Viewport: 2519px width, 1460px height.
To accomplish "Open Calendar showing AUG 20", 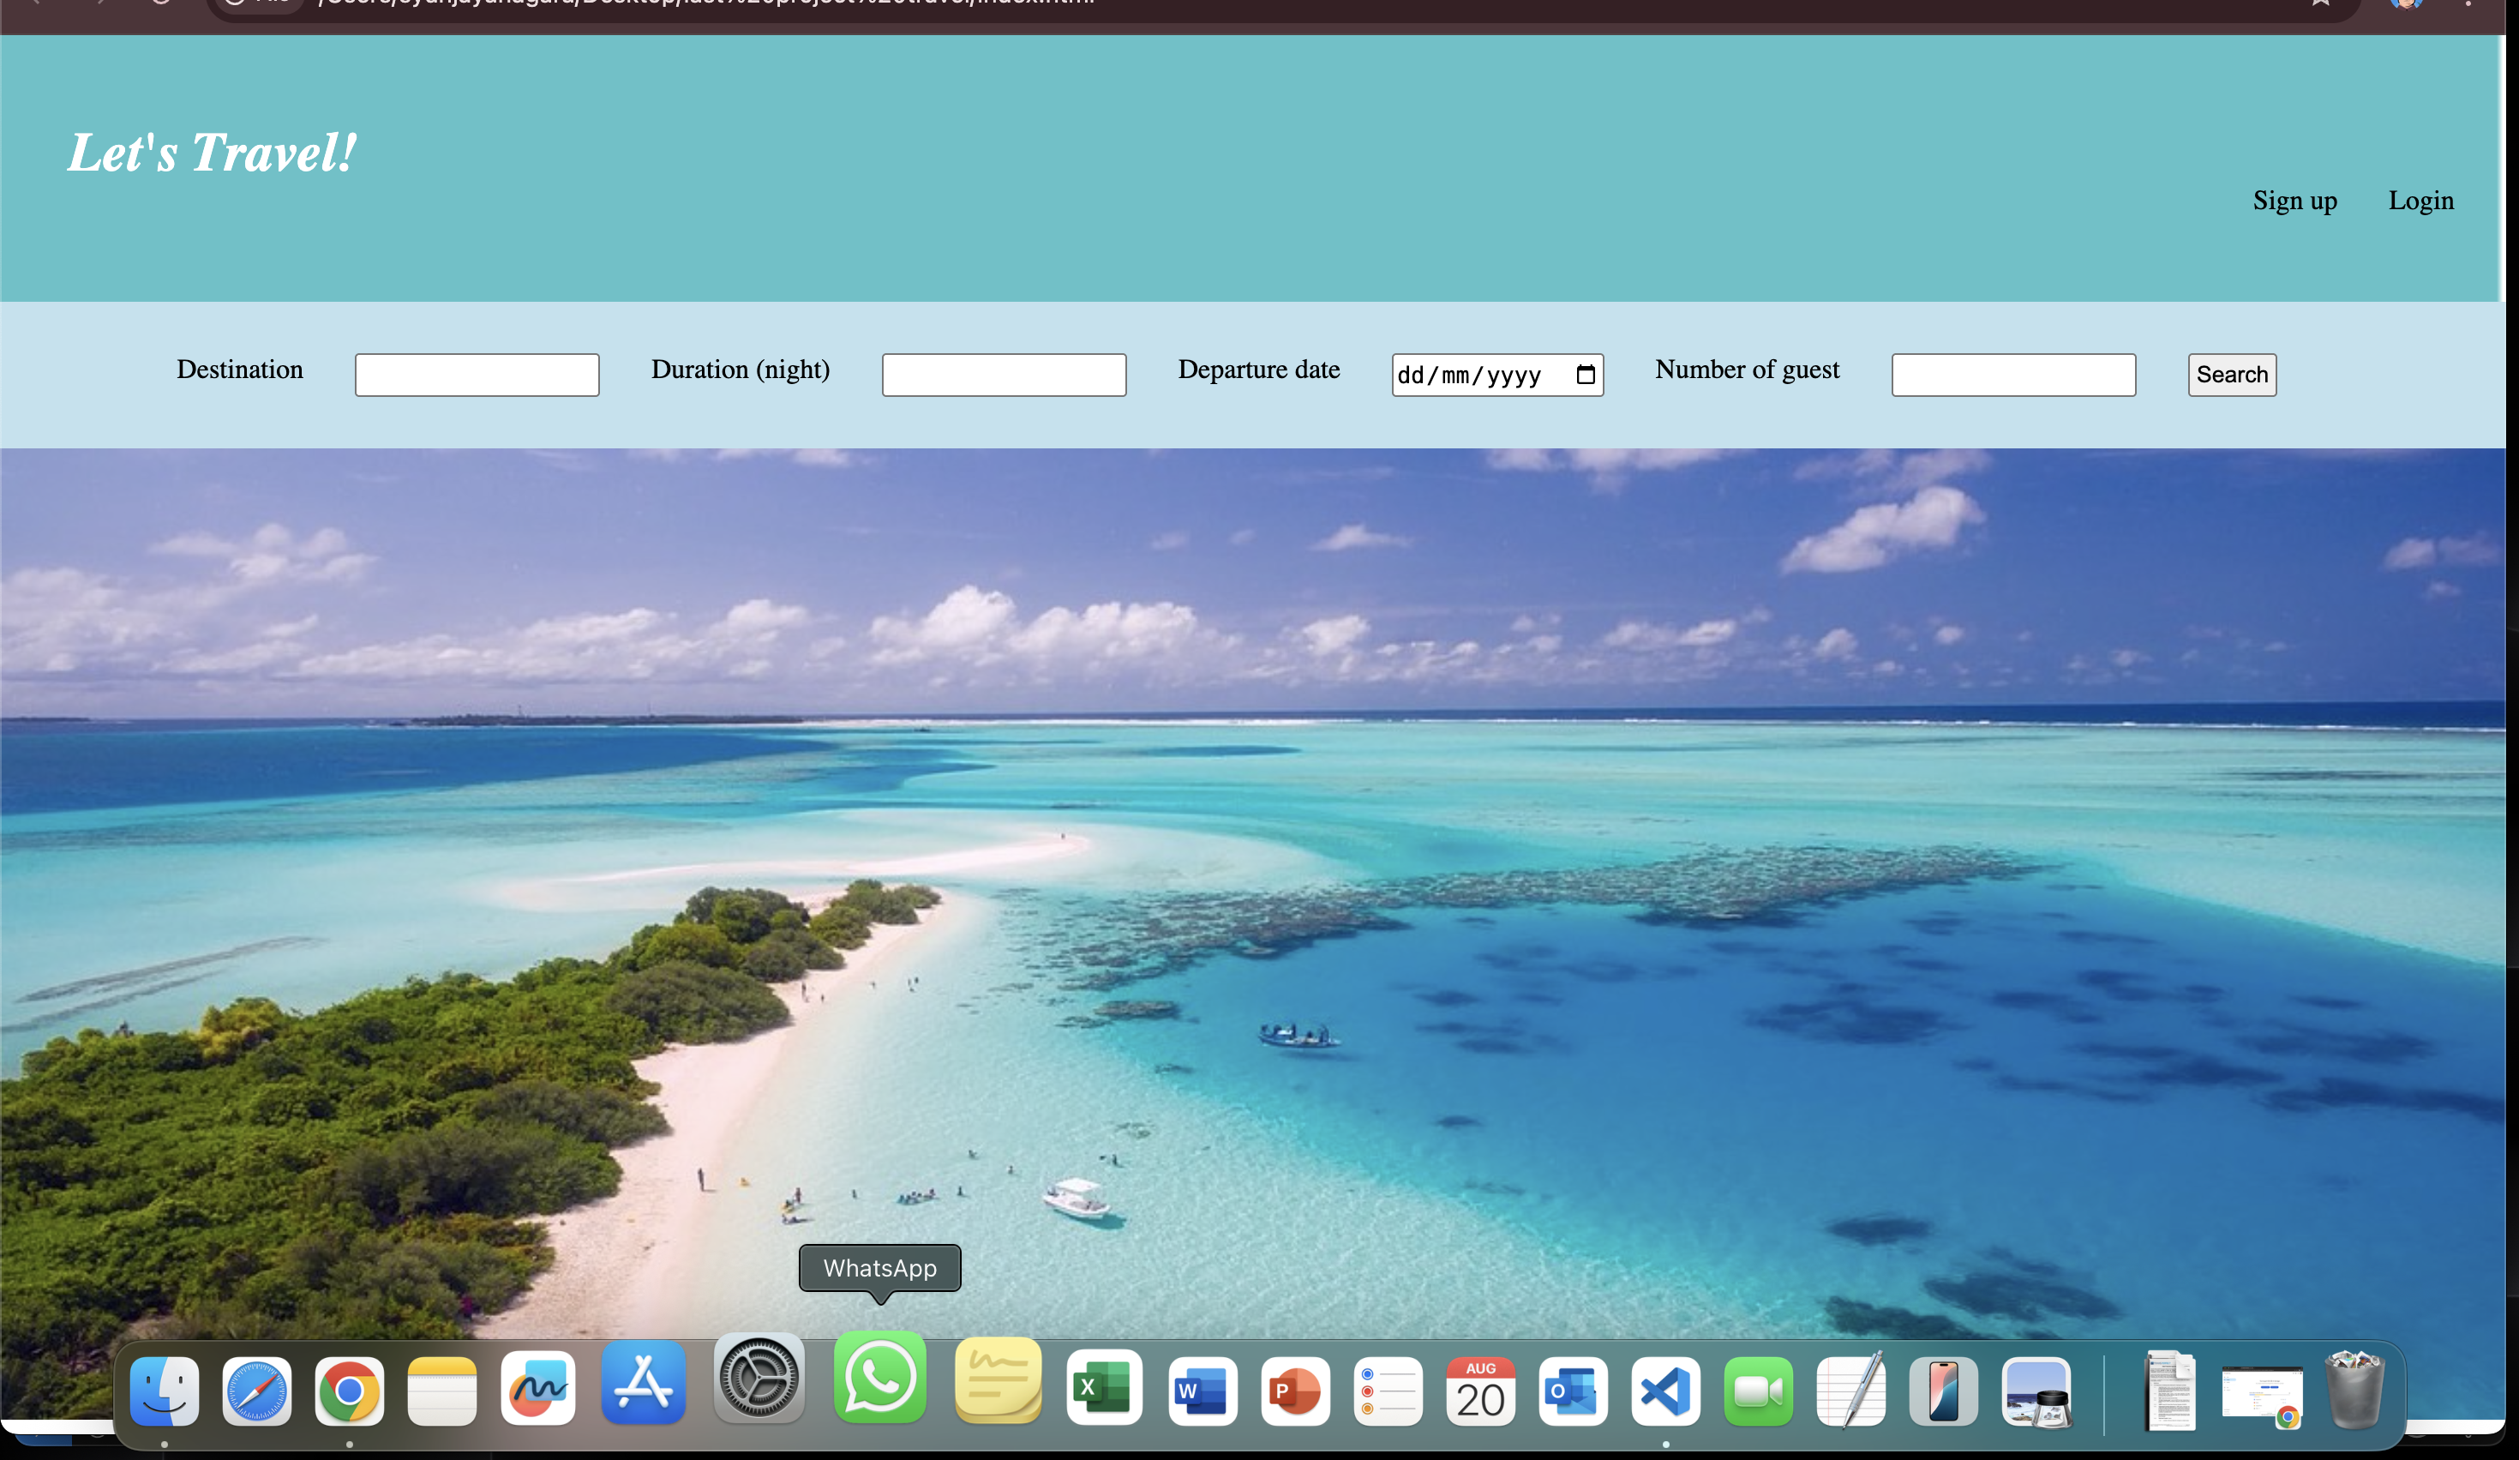I will pyautogui.click(x=1480, y=1391).
